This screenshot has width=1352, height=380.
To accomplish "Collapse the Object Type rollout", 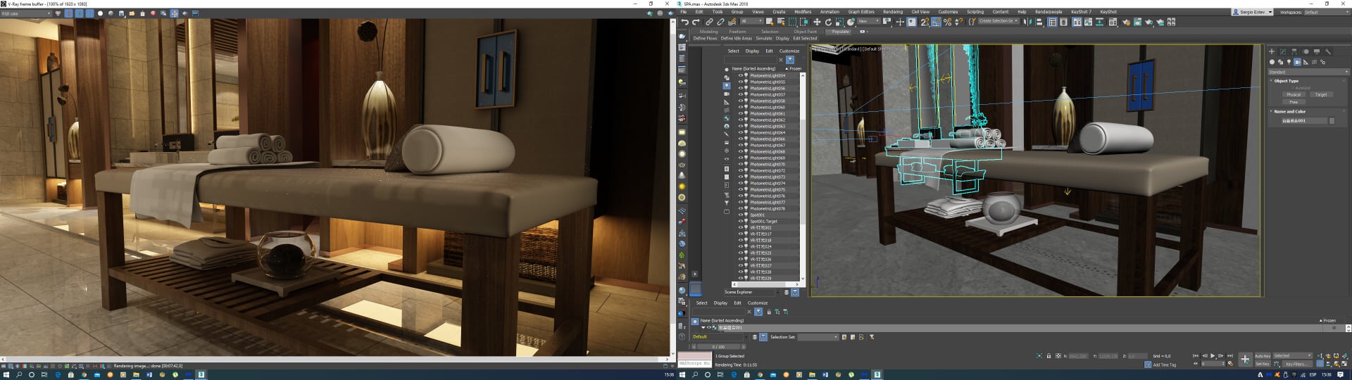I will pyautogui.click(x=1286, y=81).
